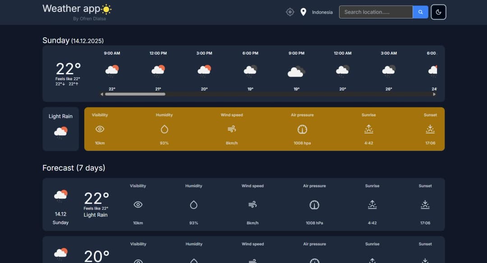The image size is (487, 263).
Task: Click the Light Rain weather icon
Action: 60,132
